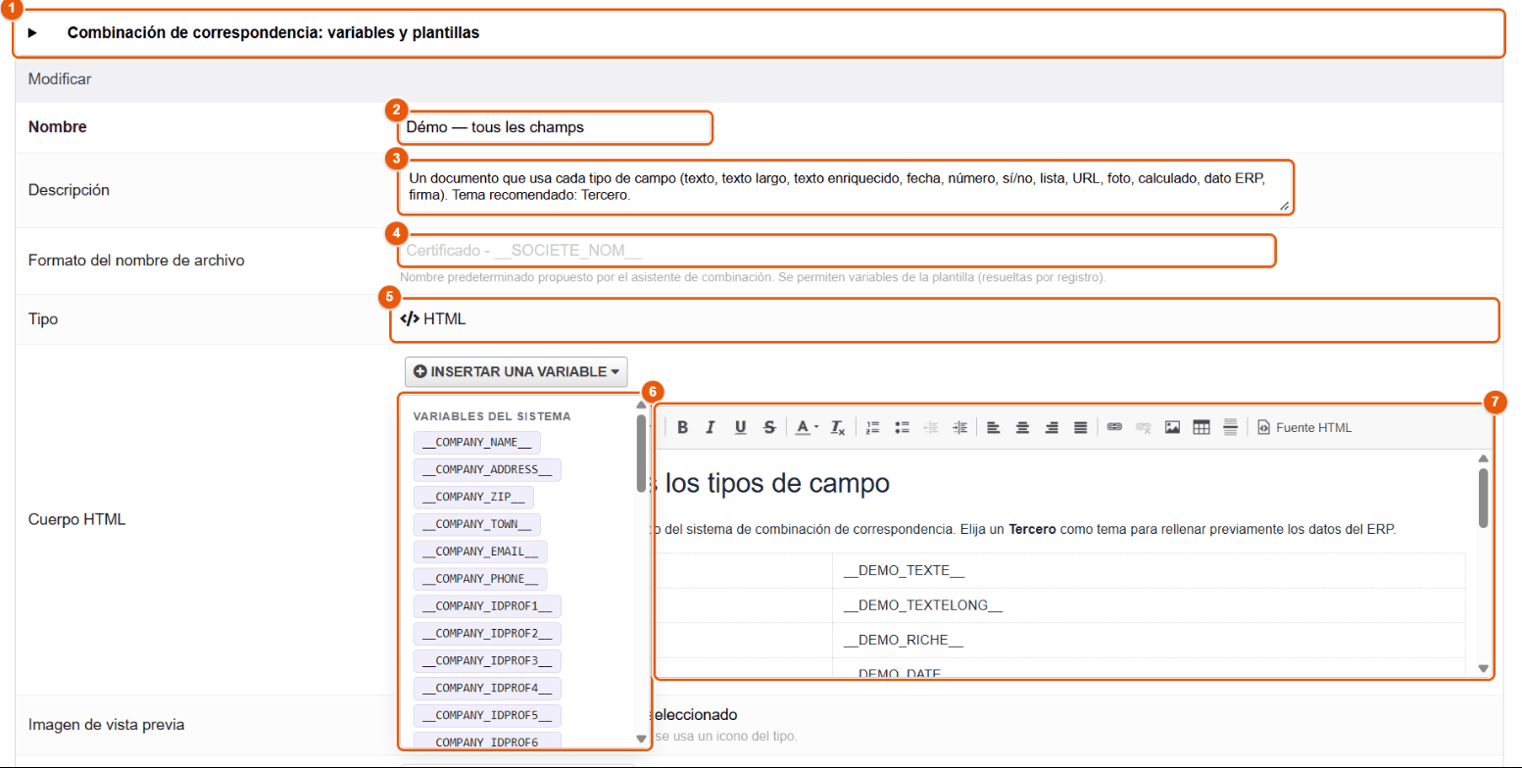1522x768 pixels.
Task: Insert a horizontal line
Action: (1231, 427)
